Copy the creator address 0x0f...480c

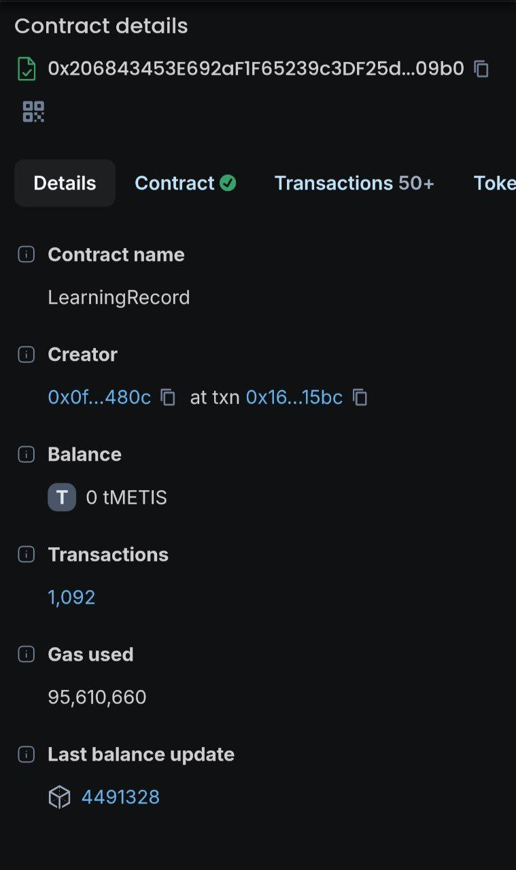[x=168, y=398]
